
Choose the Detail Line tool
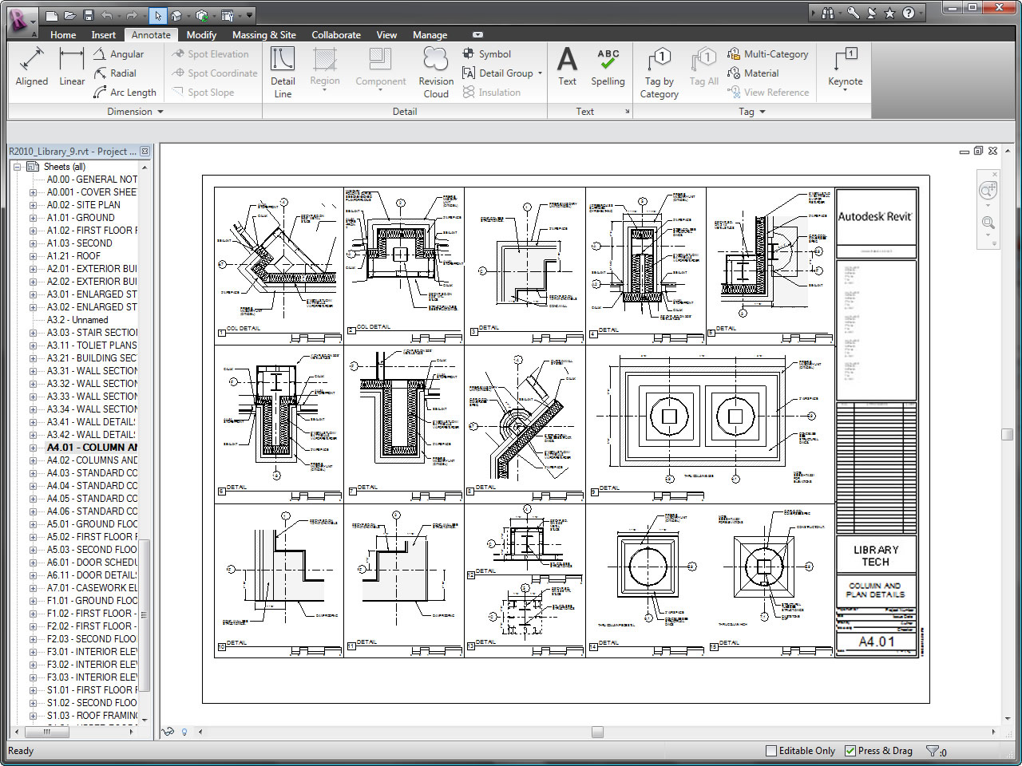[x=283, y=72]
